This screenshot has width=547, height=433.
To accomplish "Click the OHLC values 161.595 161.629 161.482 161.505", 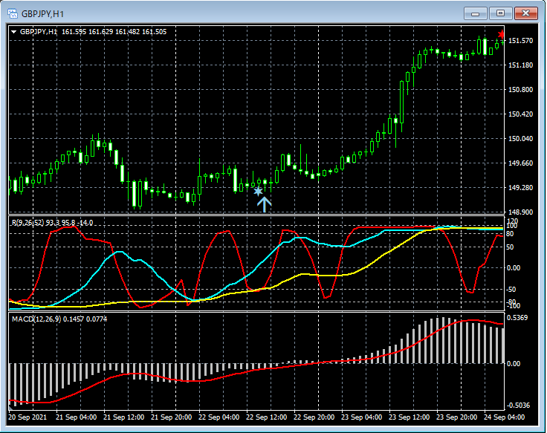I will [x=114, y=32].
